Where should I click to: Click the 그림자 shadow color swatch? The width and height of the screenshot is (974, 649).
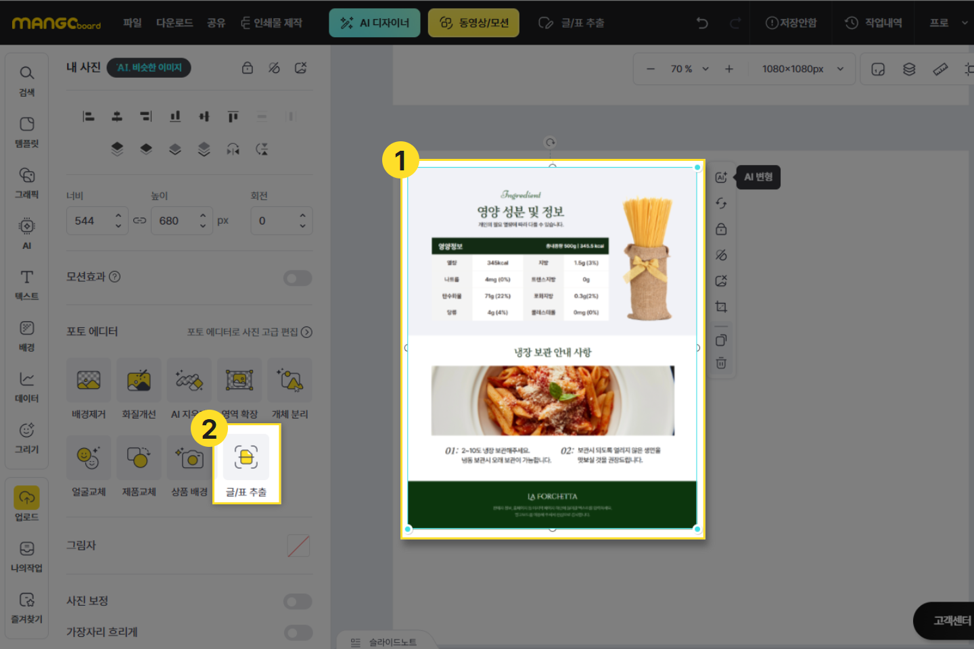point(298,546)
